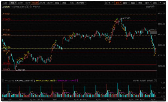Expand the 更多周期 more periods dropdown
This screenshot has height=102, width=168.
coord(81,3)
